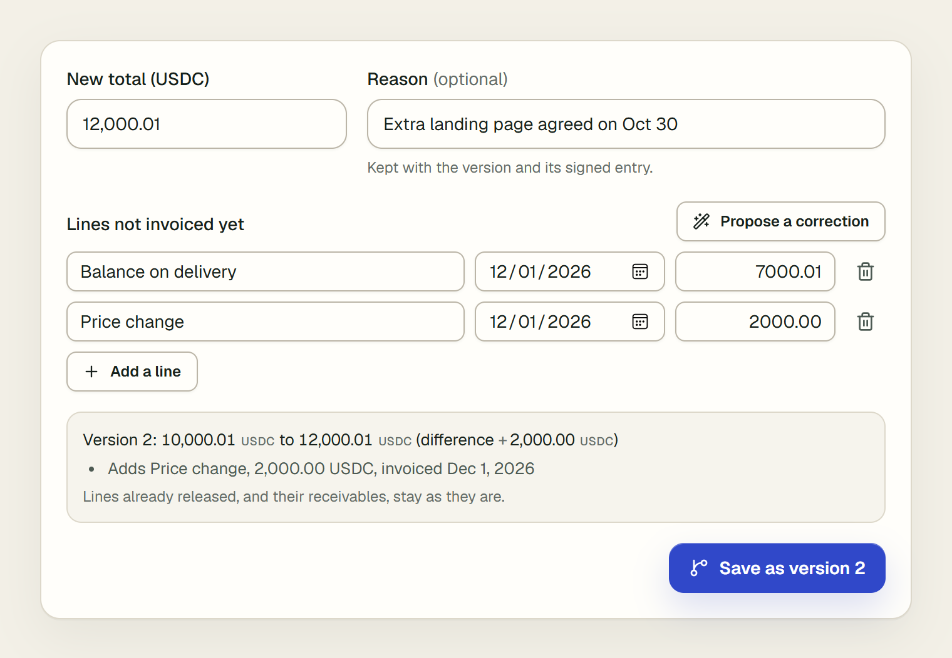Select the Balance on delivery date value
The width and height of the screenshot is (952, 658).
[x=541, y=271]
